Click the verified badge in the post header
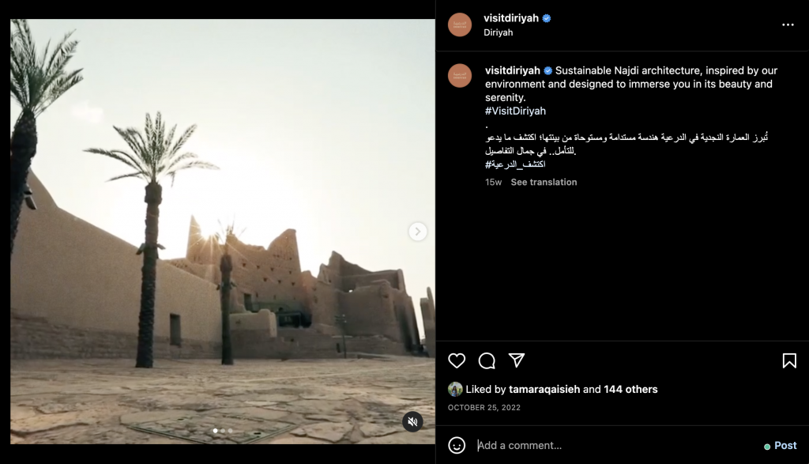Screen dimensions: 809x464 click(x=547, y=18)
